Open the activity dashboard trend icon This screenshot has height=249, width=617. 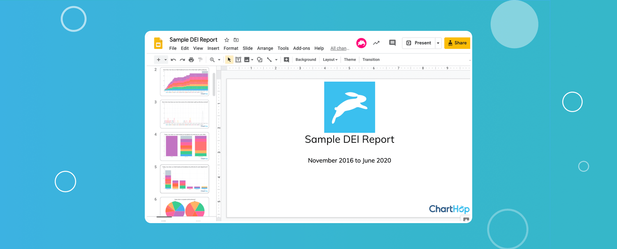376,43
